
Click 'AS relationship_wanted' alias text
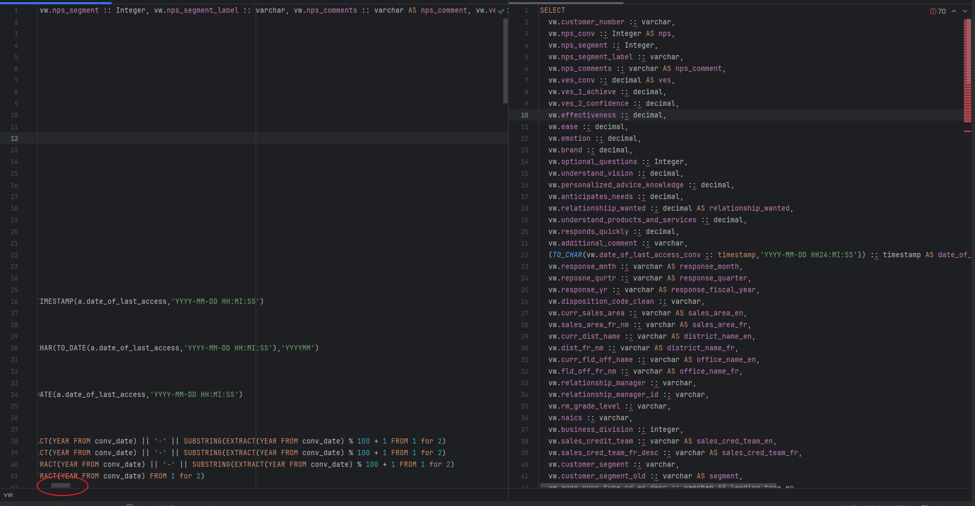point(743,209)
